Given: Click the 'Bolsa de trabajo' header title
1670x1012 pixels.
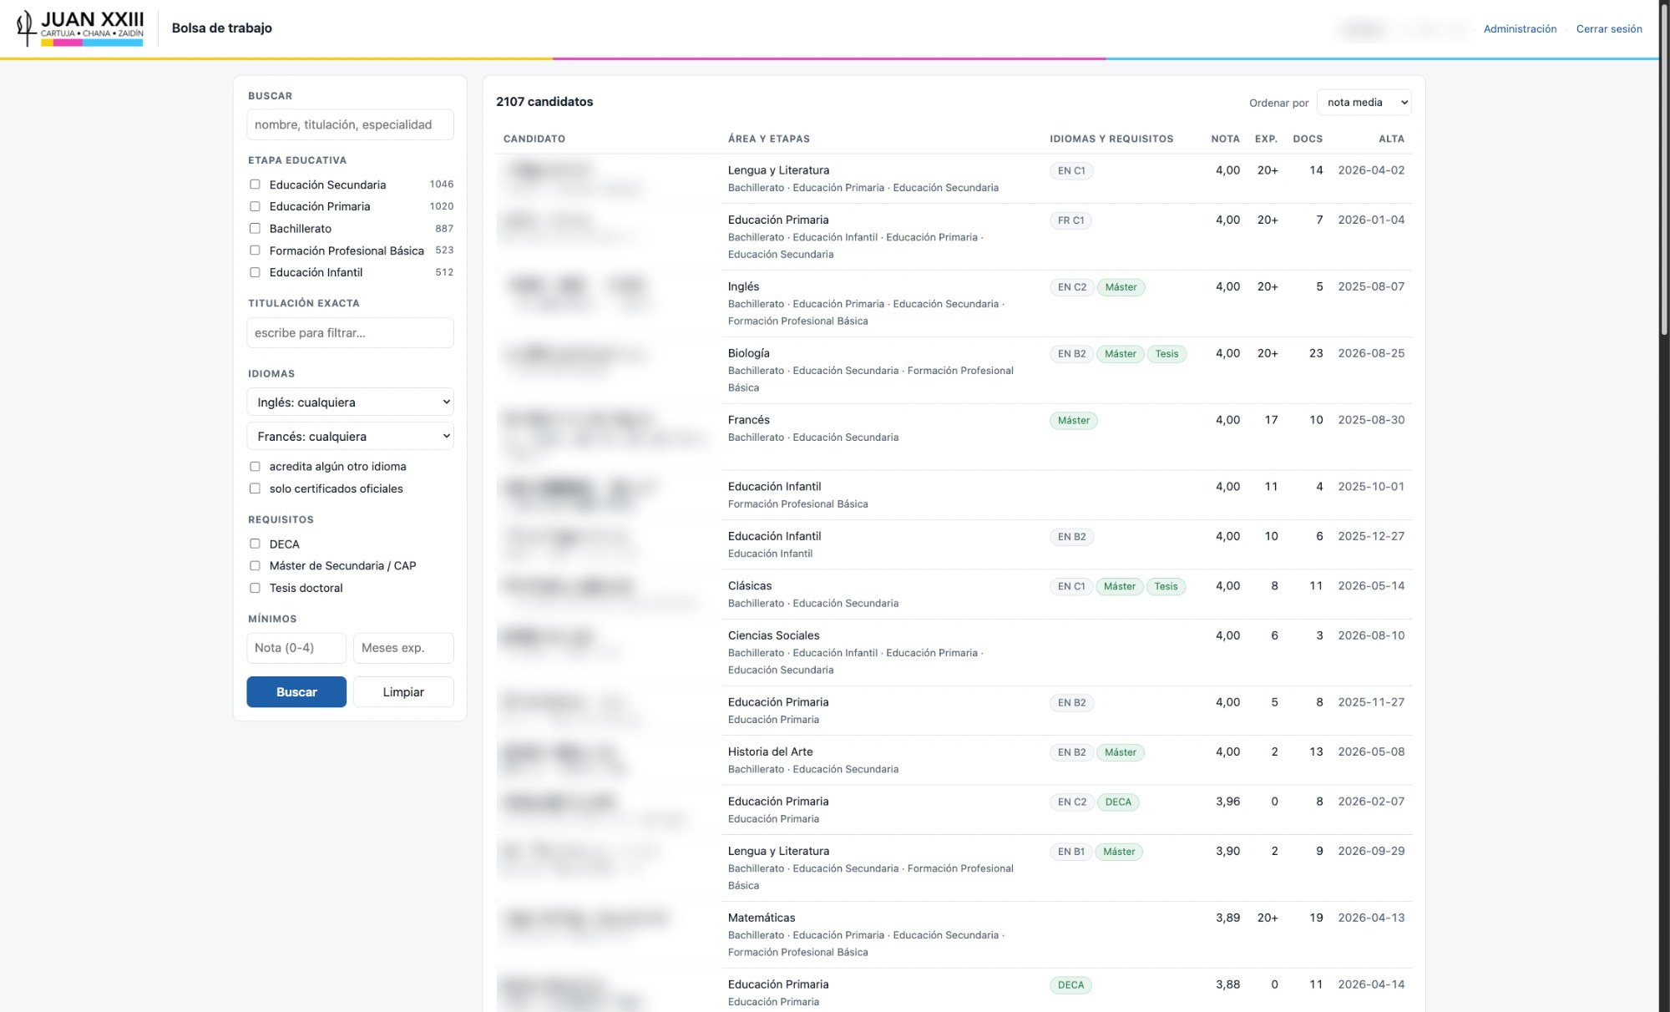Looking at the screenshot, I should click(222, 28).
